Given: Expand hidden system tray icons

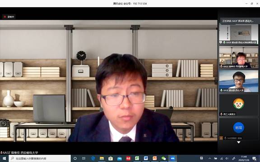Looking at the screenshot, I should (x=209, y=158).
